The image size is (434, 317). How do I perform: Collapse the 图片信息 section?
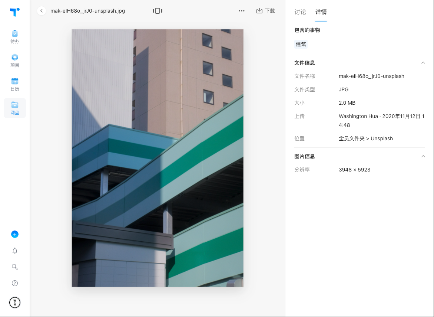423,156
